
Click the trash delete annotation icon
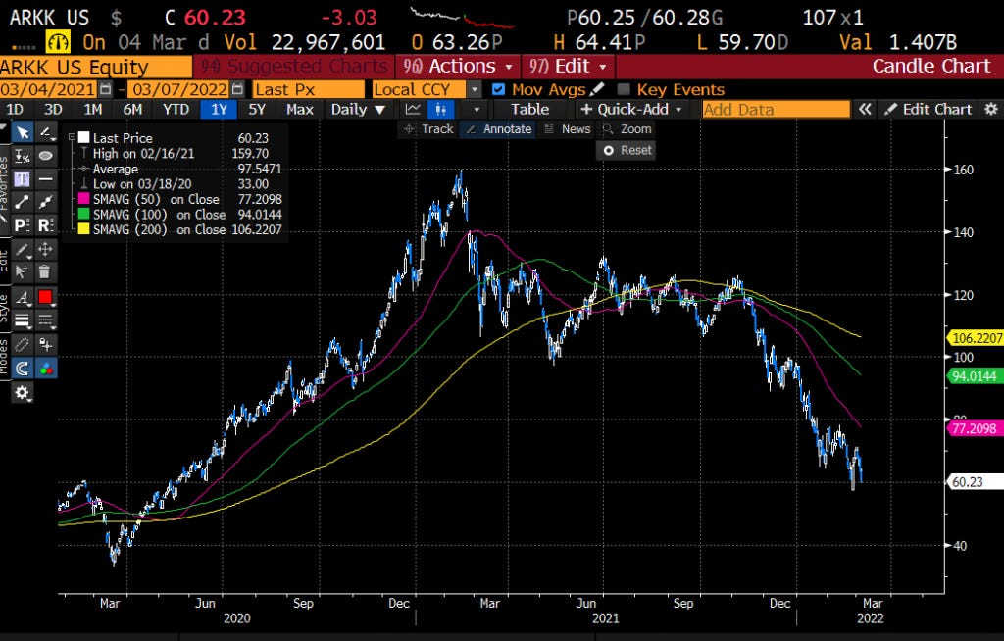(x=45, y=272)
